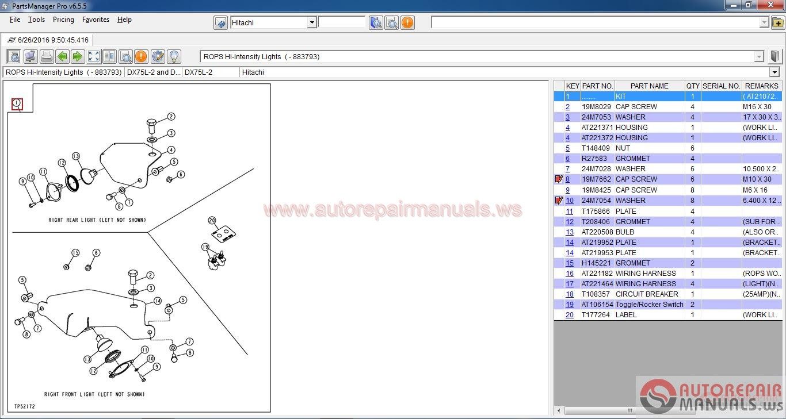Click the magnifier search icon in diagram toolbar

125,56
